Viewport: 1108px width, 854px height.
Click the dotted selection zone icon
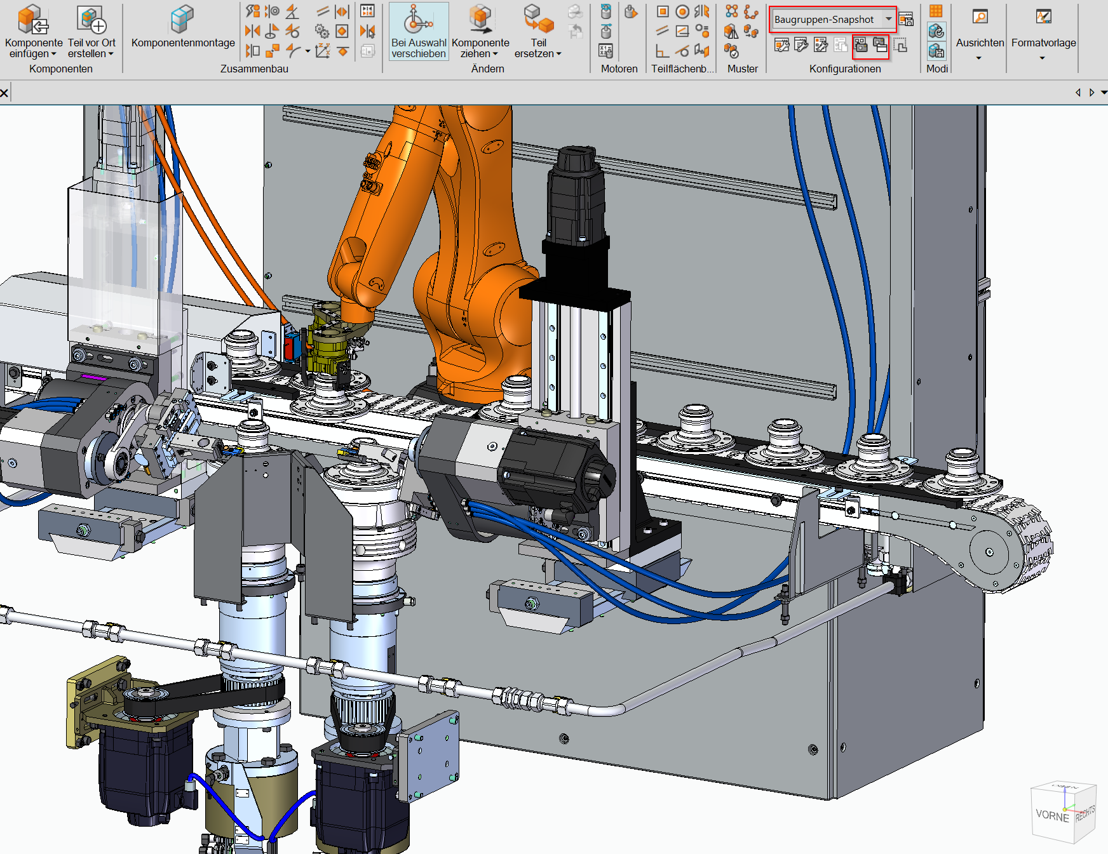(x=900, y=44)
